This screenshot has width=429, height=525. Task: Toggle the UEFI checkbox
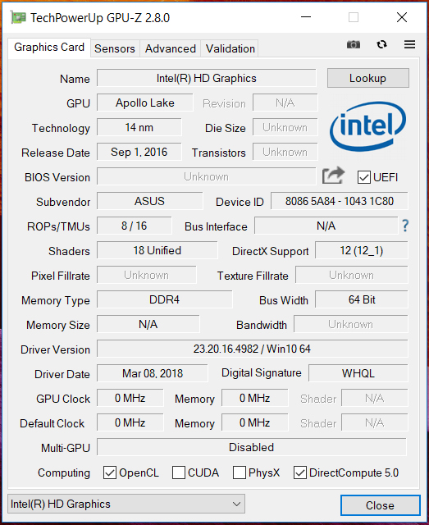363,177
